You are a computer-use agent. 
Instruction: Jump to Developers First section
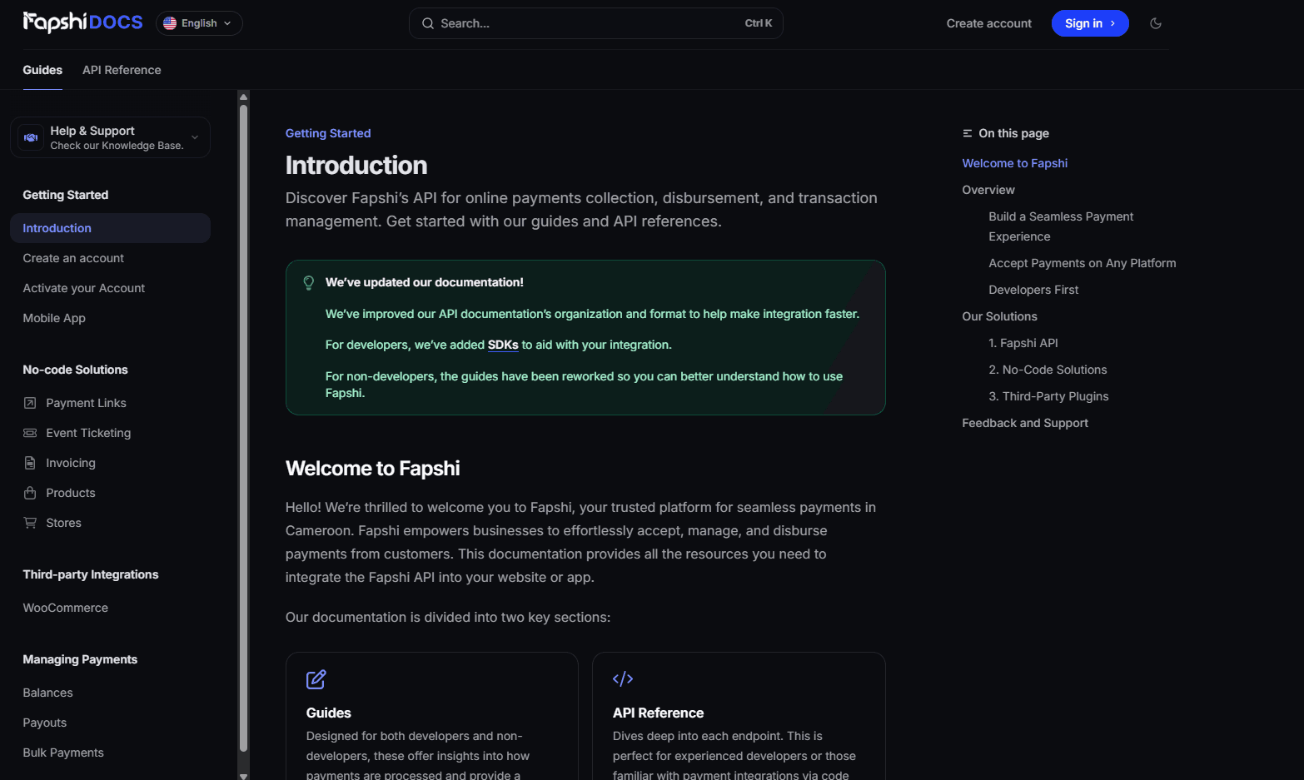[1033, 290]
